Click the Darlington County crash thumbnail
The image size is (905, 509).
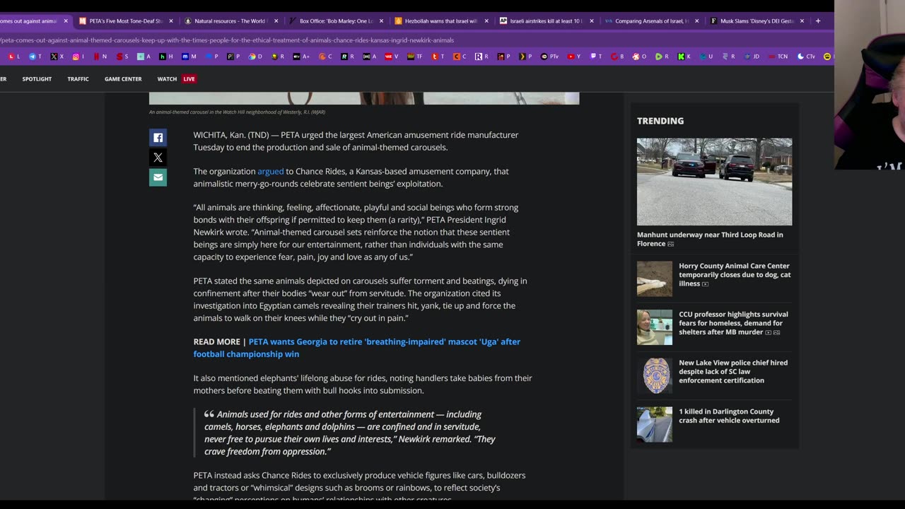[655, 424]
